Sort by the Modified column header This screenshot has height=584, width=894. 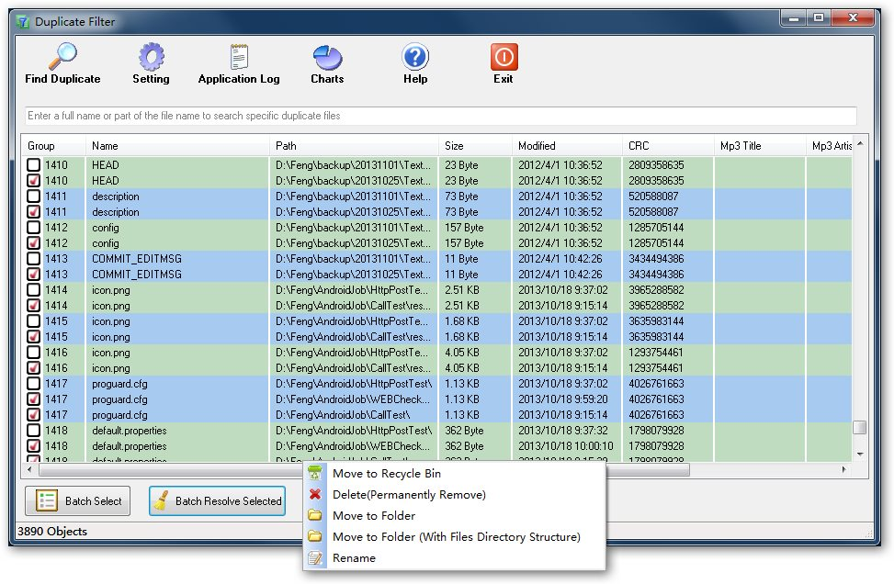click(567, 145)
